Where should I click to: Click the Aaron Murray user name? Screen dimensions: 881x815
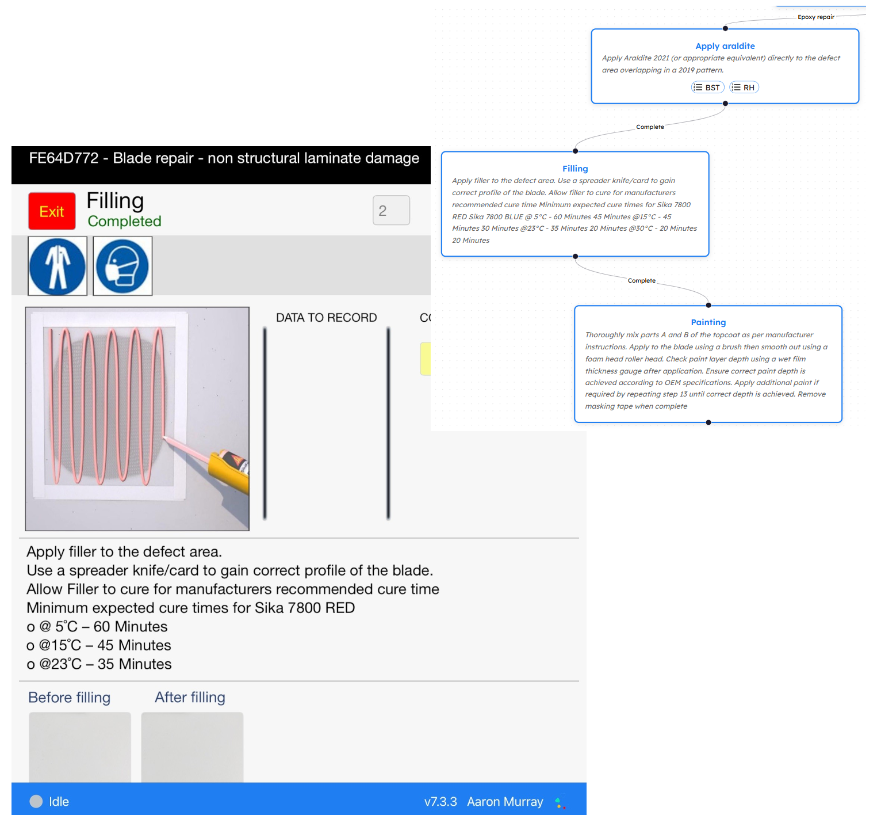click(x=505, y=802)
